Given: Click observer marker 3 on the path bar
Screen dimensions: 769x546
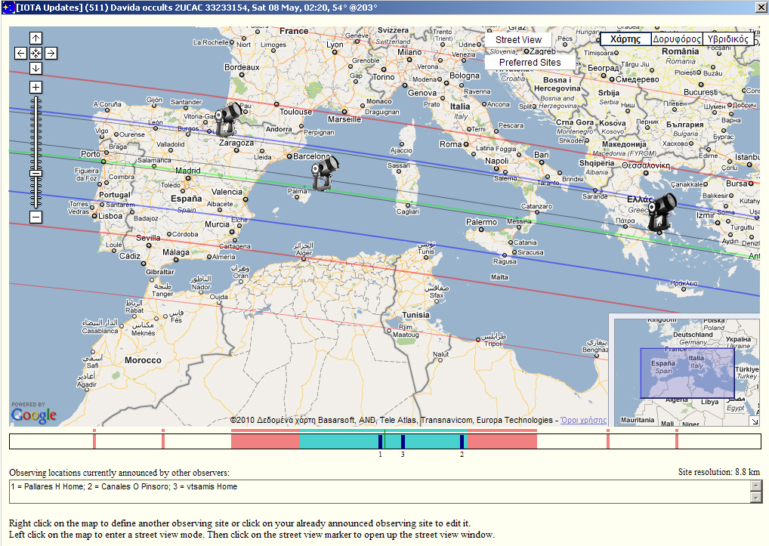Looking at the screenshot, I should pos(403,441).
